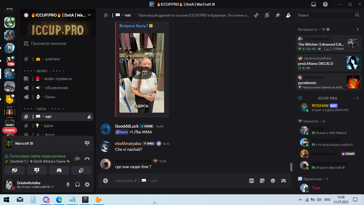Screen dimensions: 364x205
Task: Click the @here mention in message
Action: point(122,132)
